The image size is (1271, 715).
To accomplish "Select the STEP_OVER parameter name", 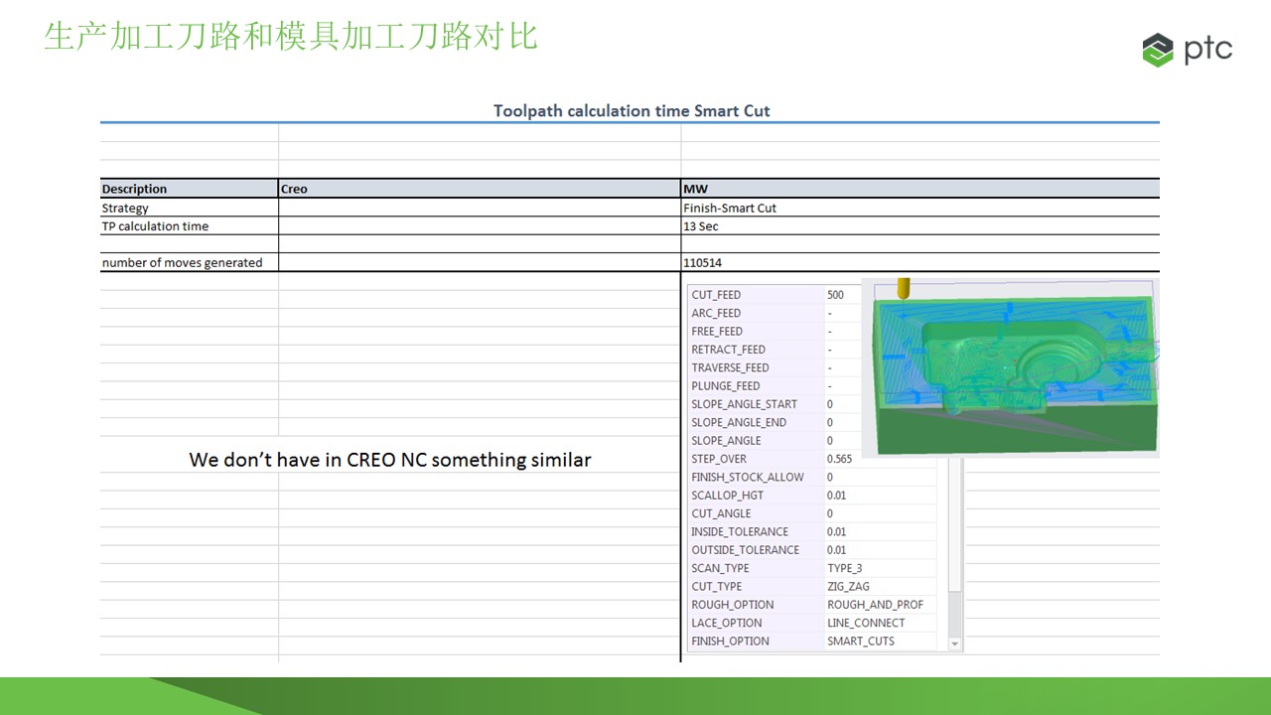I will [x=719, y=459].
